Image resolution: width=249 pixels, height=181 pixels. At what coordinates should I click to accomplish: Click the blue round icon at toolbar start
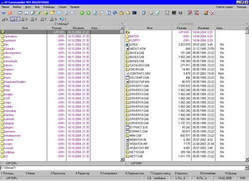pyautogui.click(x=3, y=13)
